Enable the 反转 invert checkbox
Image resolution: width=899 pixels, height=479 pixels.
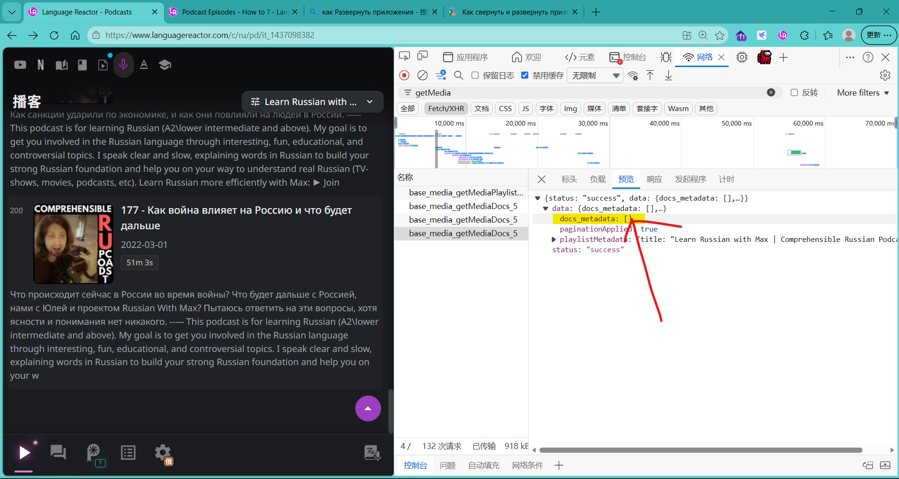(794, 93)
